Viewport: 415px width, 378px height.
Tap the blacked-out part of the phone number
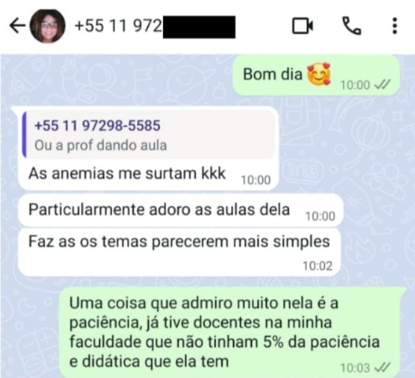pos(199,27)
